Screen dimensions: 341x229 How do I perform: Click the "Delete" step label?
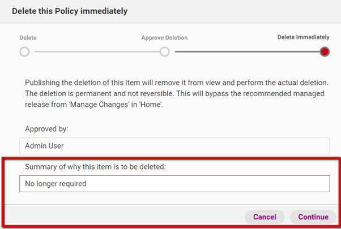[28, 38]
